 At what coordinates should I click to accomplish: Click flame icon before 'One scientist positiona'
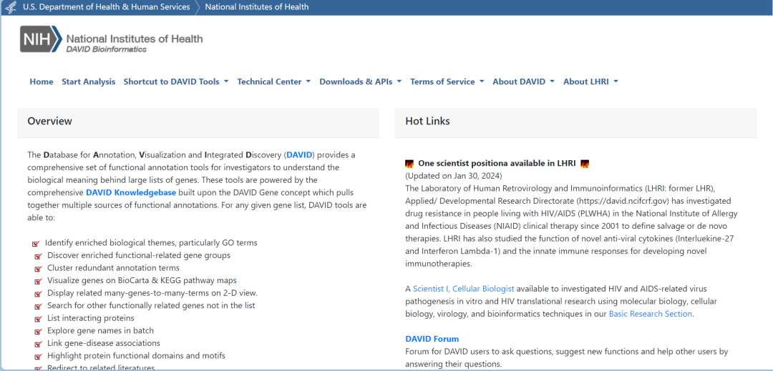[x=409, y=164]
